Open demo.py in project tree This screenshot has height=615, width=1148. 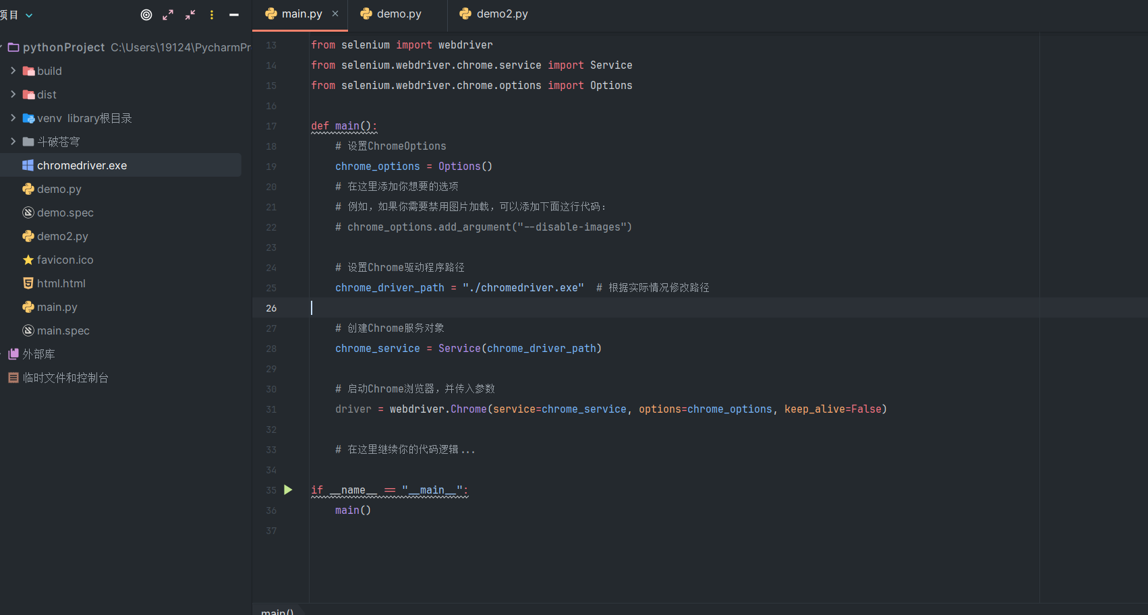pos(59,189)
